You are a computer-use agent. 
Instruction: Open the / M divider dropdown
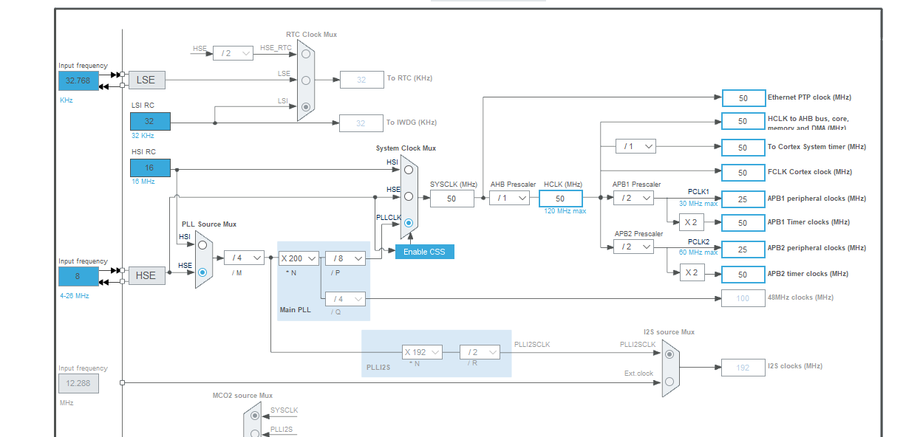pyautogui.click(x=244, y=258)
